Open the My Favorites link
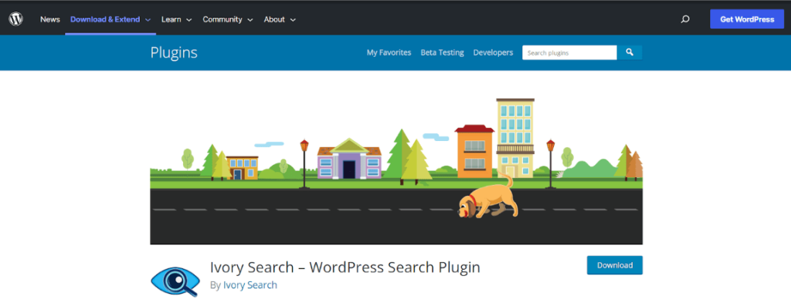Screen dimensions: 791x306 (389, 52)
